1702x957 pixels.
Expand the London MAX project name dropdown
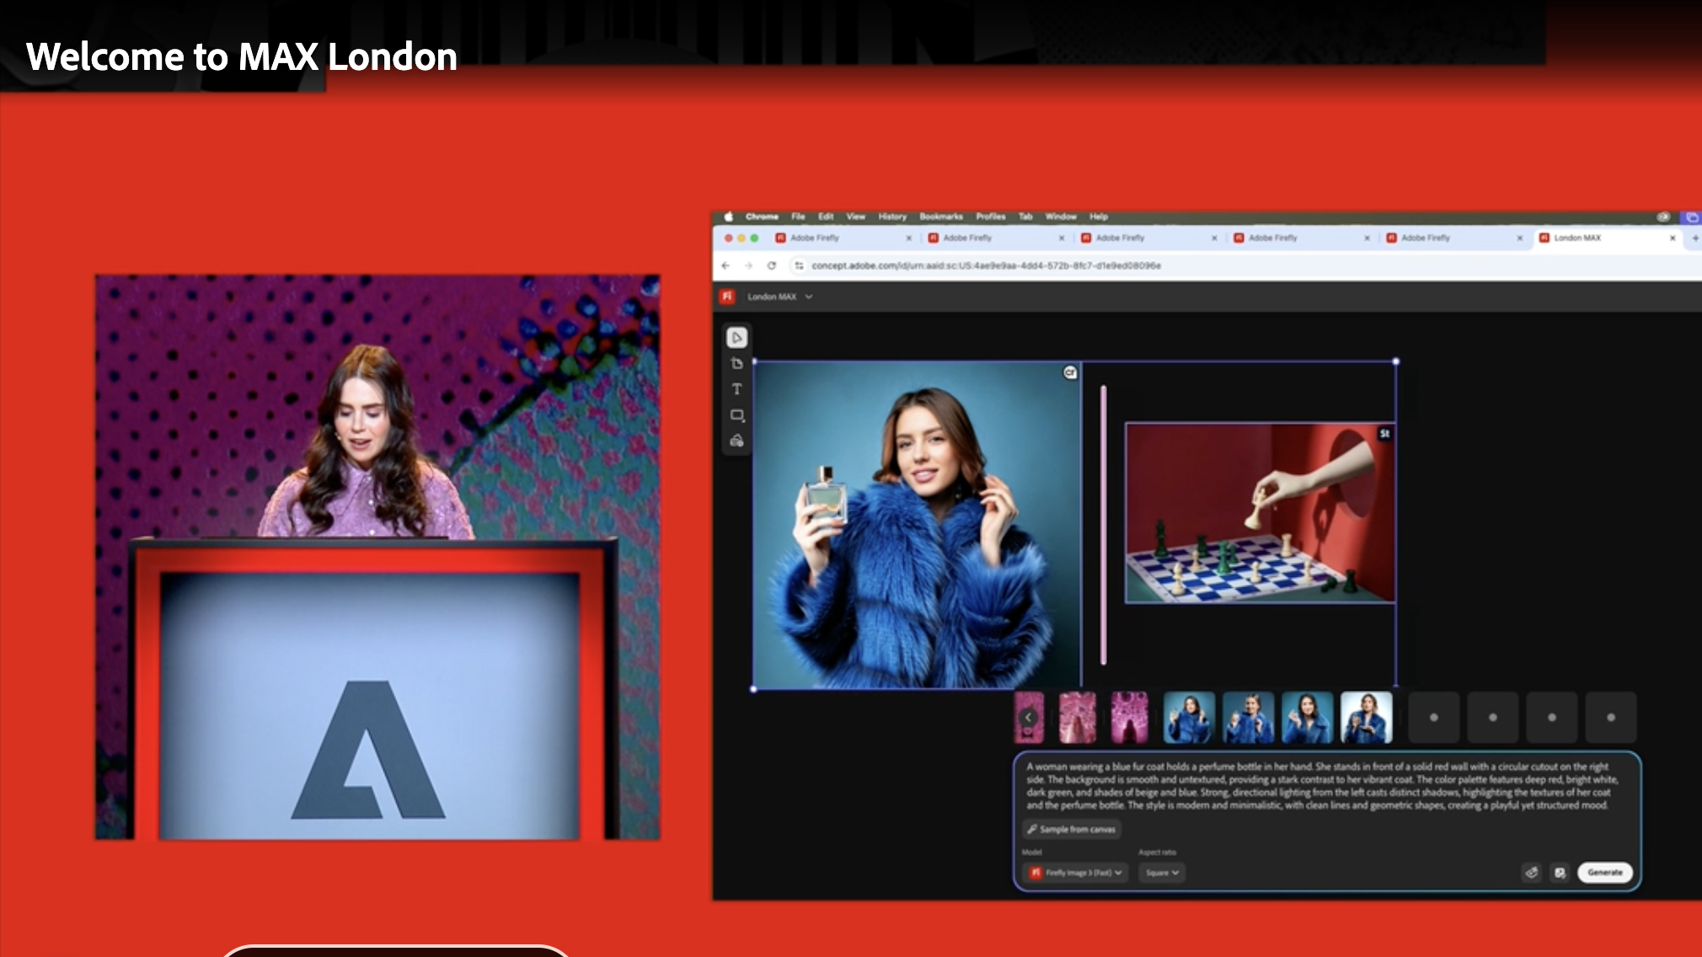(x=808, y=297)
